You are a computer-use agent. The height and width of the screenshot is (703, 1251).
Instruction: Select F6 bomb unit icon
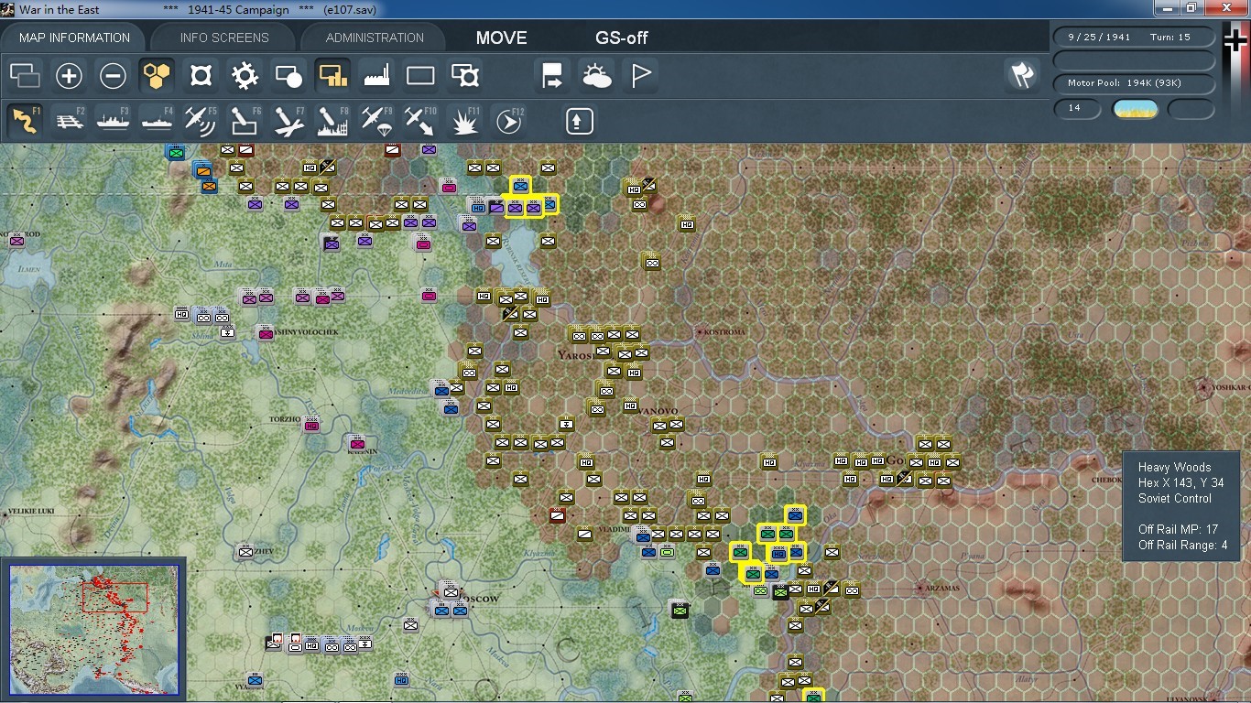pyautogui.click(x=245, y=120)
